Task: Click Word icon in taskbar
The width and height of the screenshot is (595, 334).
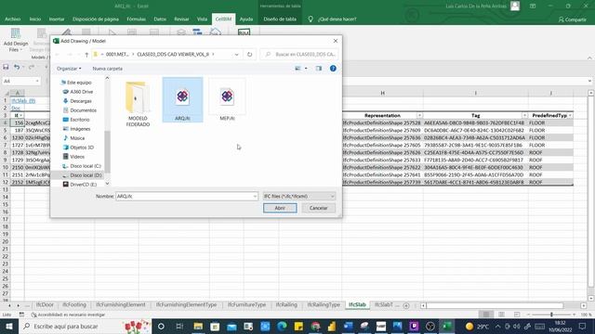Action: [349, 326]
